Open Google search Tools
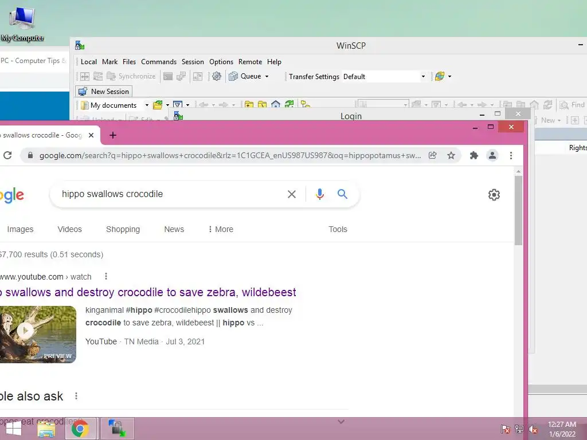This screenshot has width=587, height=440. tap(338, 229)
